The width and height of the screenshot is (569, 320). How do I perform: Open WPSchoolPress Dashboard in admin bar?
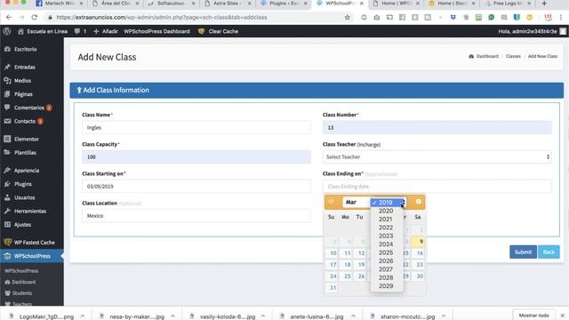156,31
